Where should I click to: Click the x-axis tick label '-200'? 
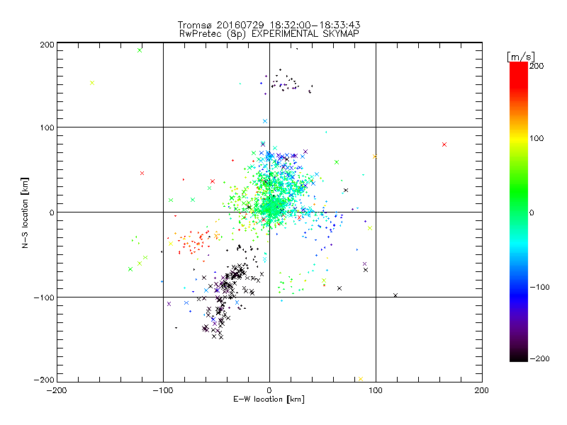[x=57, y=390]
